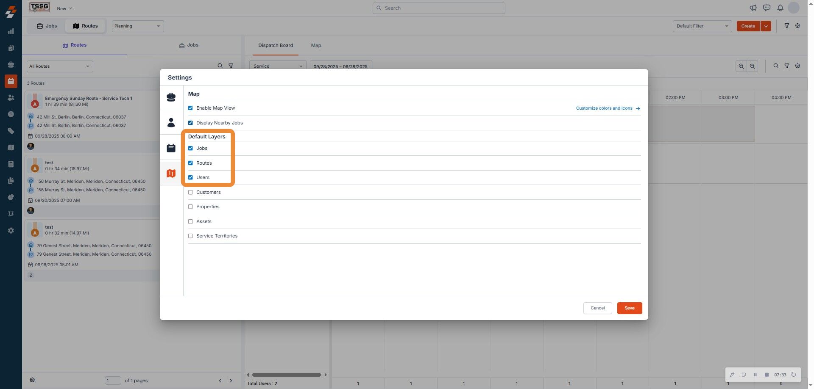Toggle Enable Map View checkbox
This screenshot has height=389, width=814.
(190, 108)
